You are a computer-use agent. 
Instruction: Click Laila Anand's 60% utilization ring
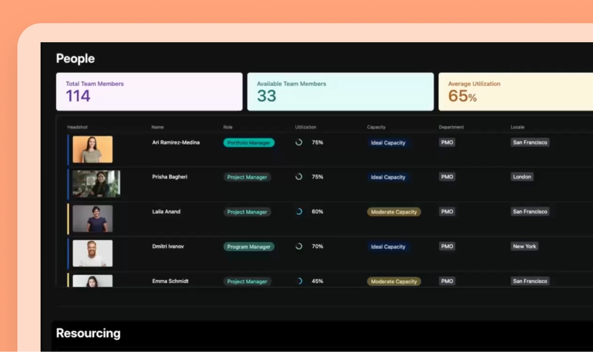(x=299, y=212)
